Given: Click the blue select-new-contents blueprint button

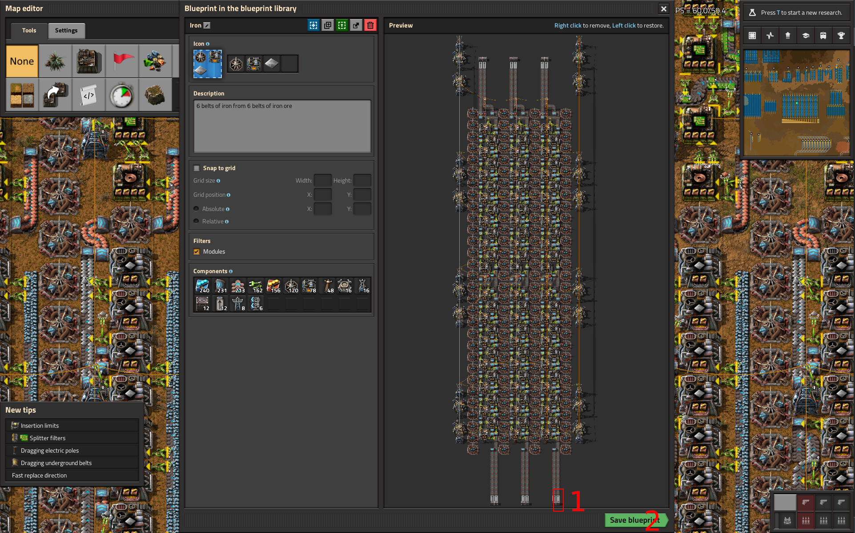Looking at the screenshot, I should [x=313, y=25].
